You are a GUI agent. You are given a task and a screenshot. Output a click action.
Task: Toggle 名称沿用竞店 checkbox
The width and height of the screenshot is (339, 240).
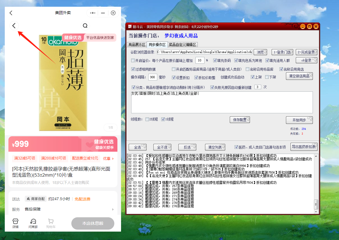281,69
